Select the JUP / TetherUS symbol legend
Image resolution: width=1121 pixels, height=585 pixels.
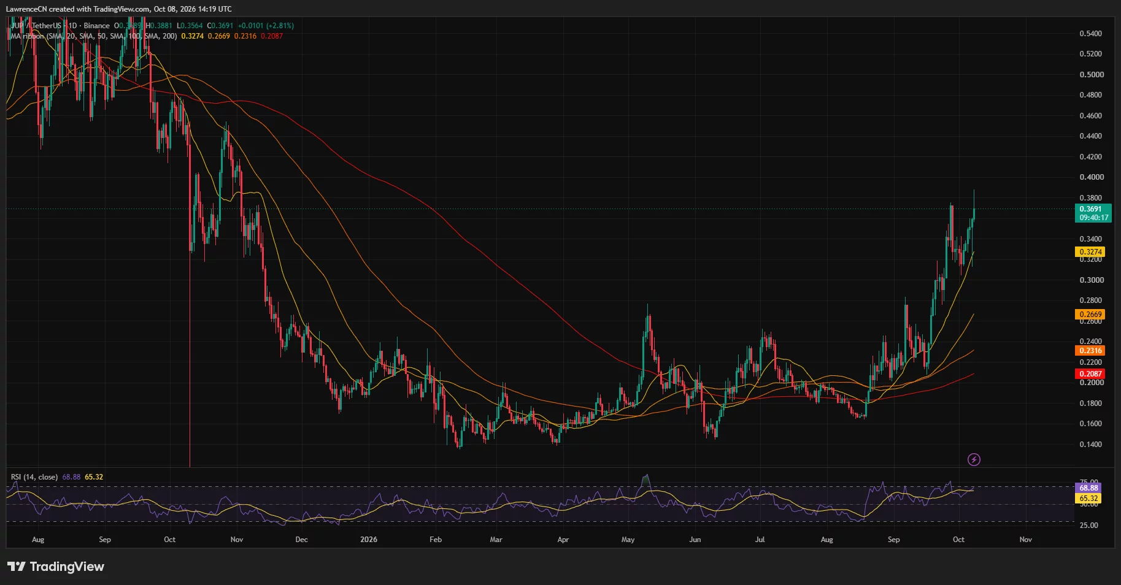[60, 26]
